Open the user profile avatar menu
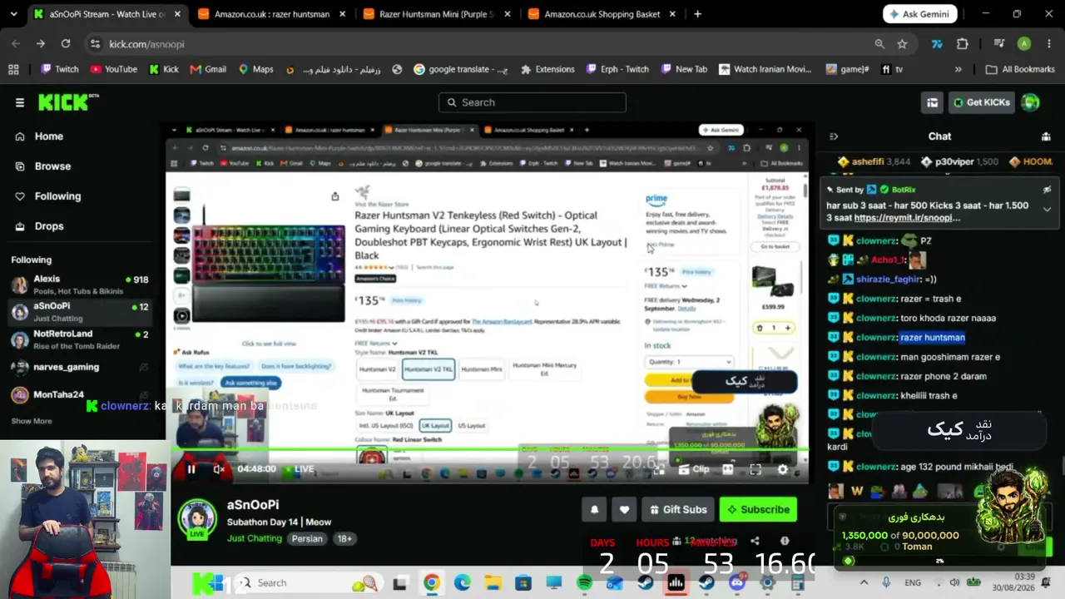The width and height of the screenshot is (1065, 599). 1031,102
